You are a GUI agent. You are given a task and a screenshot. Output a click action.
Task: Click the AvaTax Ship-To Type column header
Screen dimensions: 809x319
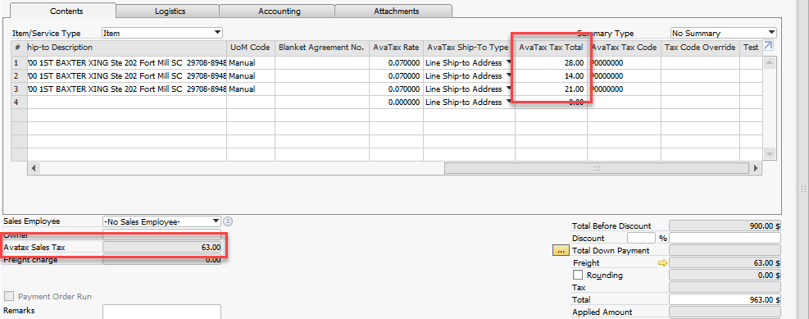[469, 48]
